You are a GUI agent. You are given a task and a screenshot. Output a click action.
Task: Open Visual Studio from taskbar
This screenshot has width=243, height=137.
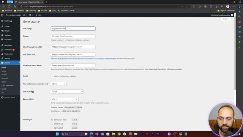pos(97,134)
